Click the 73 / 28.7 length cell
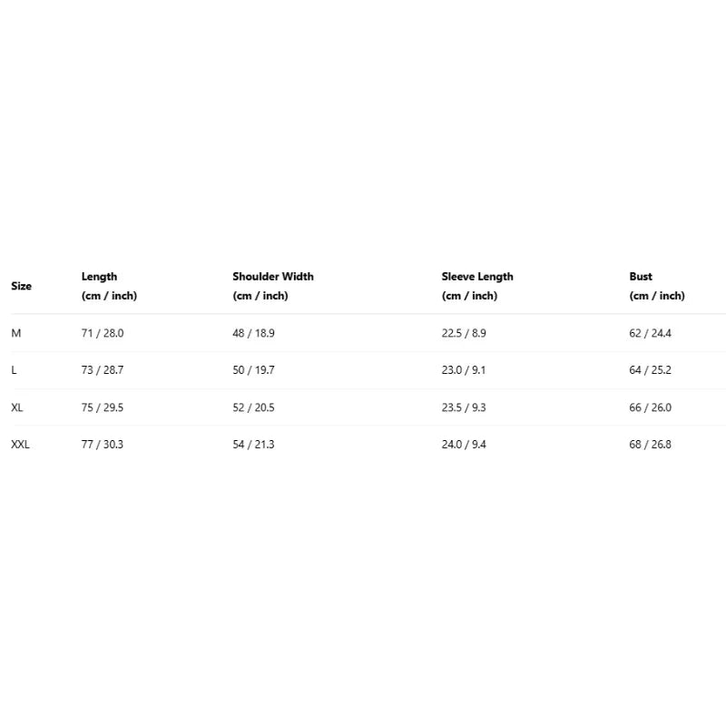 click(103, 370)
